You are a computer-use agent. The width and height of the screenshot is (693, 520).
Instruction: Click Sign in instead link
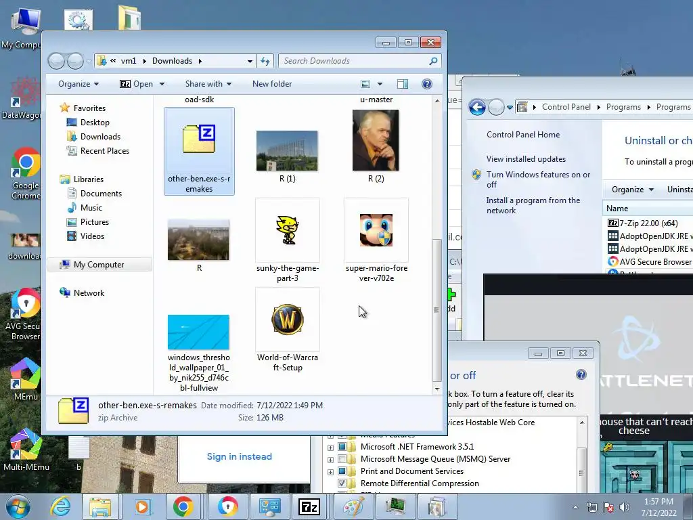coord(239,456)
